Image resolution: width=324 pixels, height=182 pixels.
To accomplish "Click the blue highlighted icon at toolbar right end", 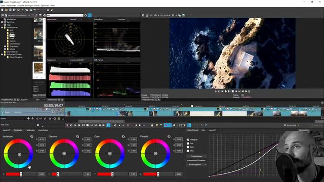I will [x=189, y=125].
